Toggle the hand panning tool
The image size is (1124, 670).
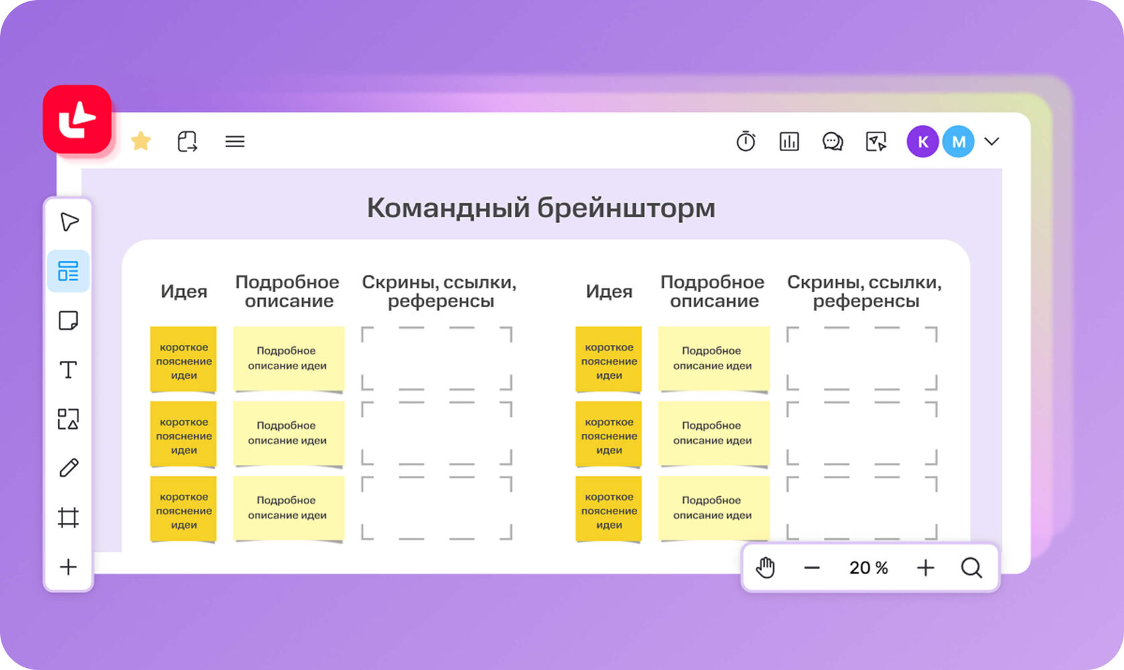click(765, 568)
